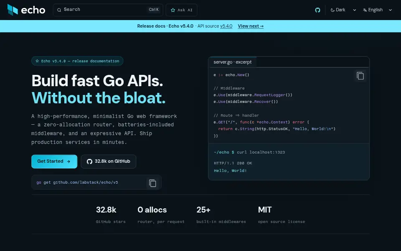Open the GitHub icon in header
Image resolution: width=401 pixels, height=251 pixels.
(x=317, y=10)
